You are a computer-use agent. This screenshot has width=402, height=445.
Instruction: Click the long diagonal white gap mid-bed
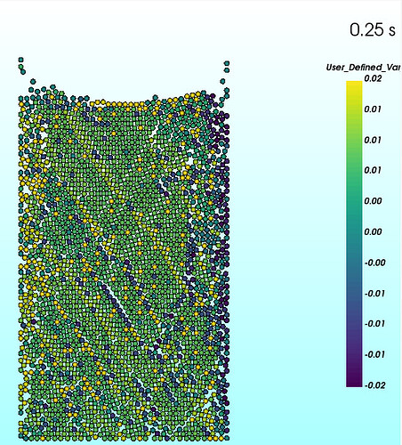click(115, 300)
